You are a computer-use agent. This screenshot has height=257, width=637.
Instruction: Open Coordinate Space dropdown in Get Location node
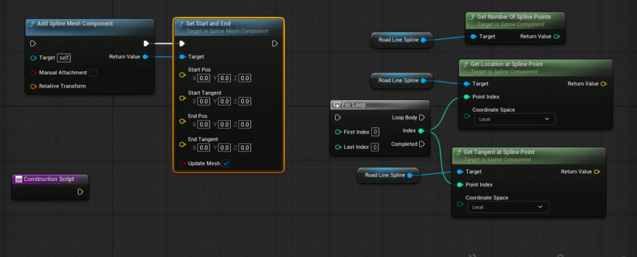[x=514, y=119]
